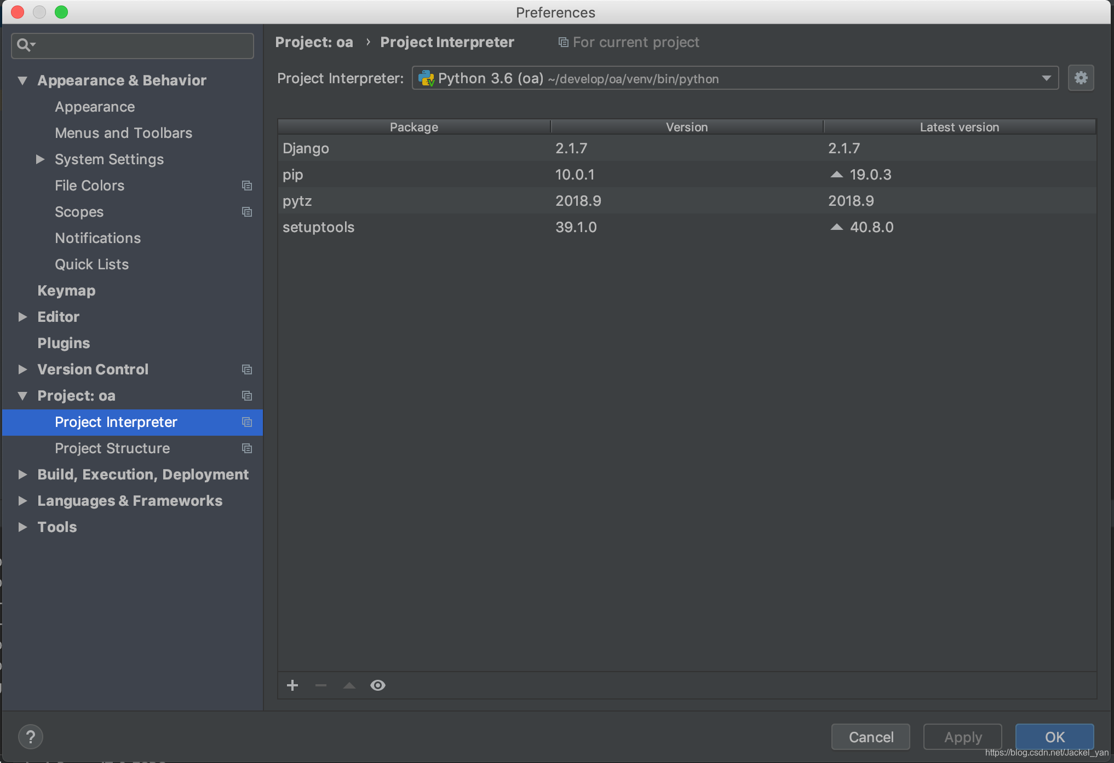Click the Apply button
The width and height of the screenshot is (1114, 763).
963,737
